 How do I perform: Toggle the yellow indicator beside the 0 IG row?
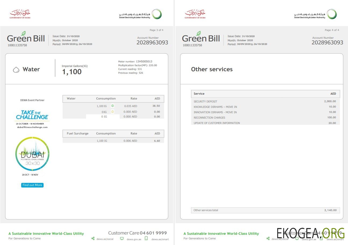pyautogui.click(x=113, y=112)
